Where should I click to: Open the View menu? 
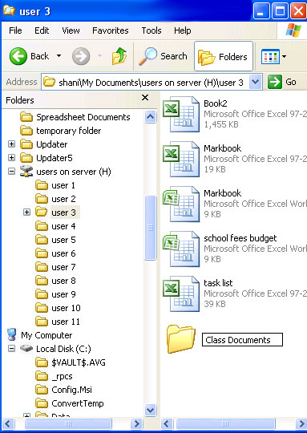click(x=71, y=30)
